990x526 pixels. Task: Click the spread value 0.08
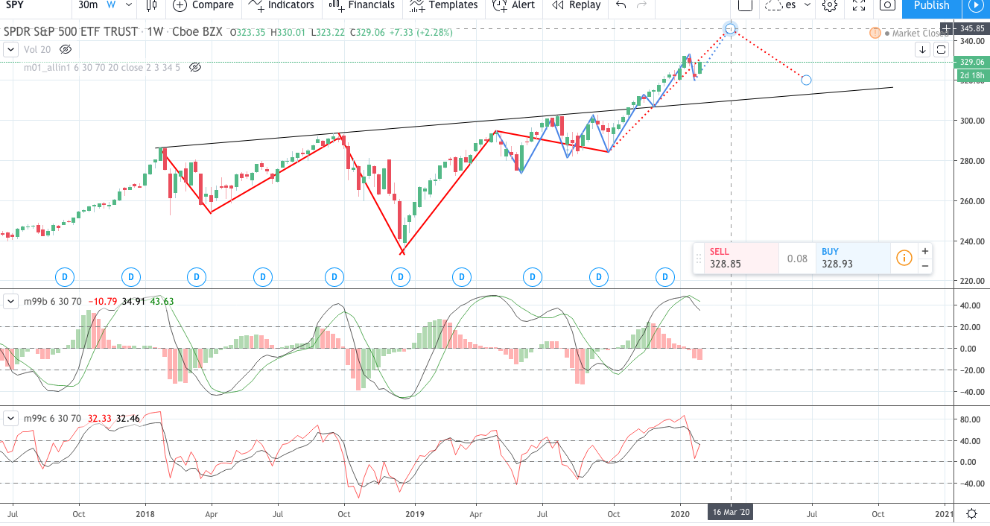(797, 259)
